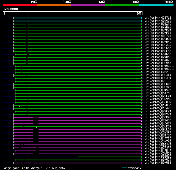Click UniRef100_Q6T706 label
The image size is (176, 170).
[158, 93]
